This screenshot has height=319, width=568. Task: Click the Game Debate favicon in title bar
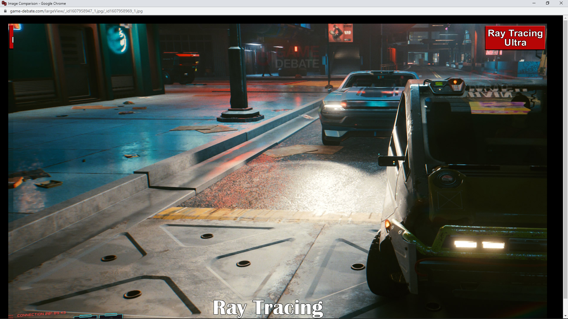click(x=4, y=3)
